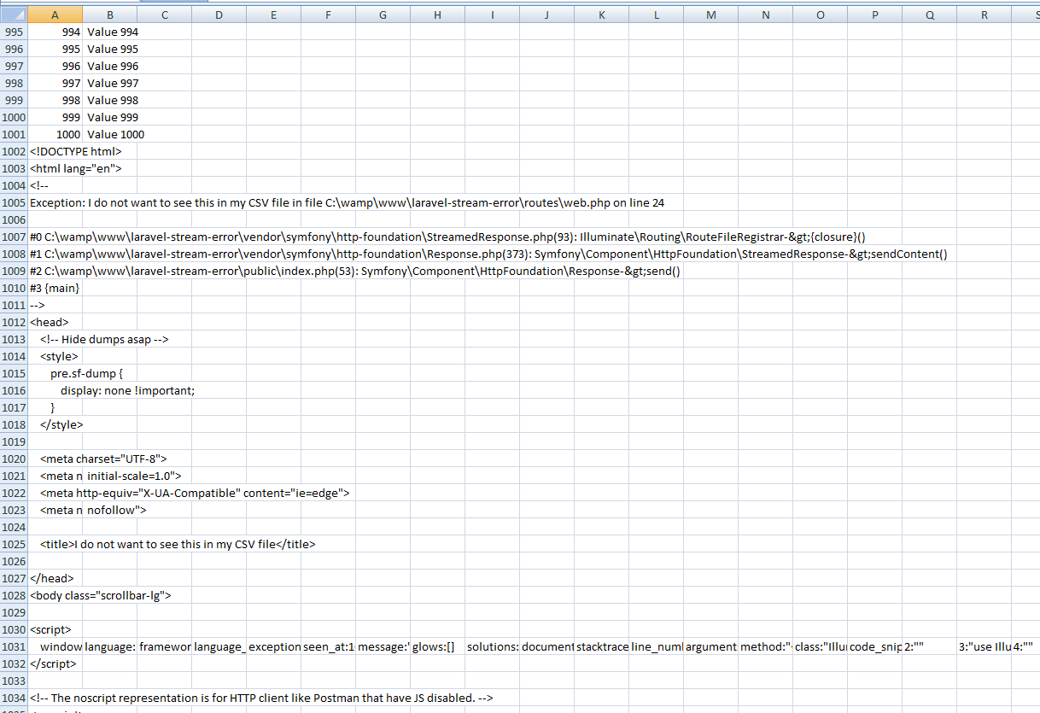
Task: Select column E header
Action: tap(274, 15)
